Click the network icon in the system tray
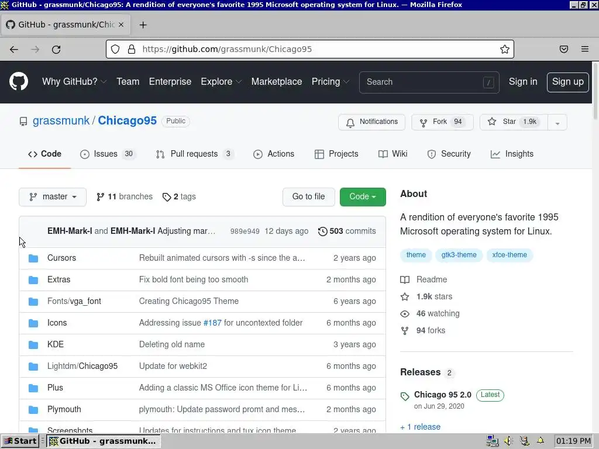 [493, 441]
